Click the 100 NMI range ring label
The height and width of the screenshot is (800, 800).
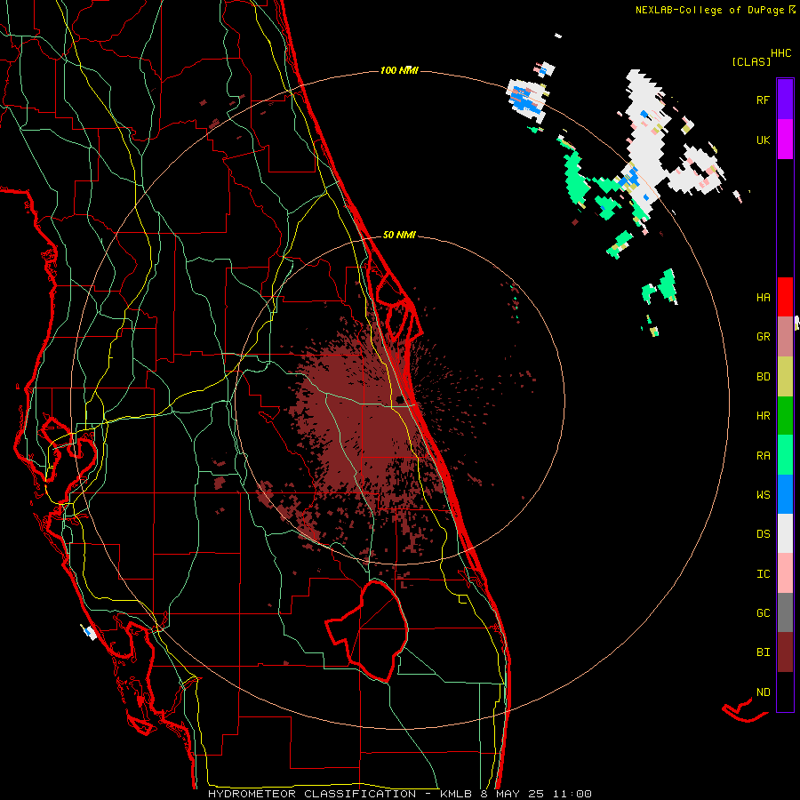tap(399, 70)
